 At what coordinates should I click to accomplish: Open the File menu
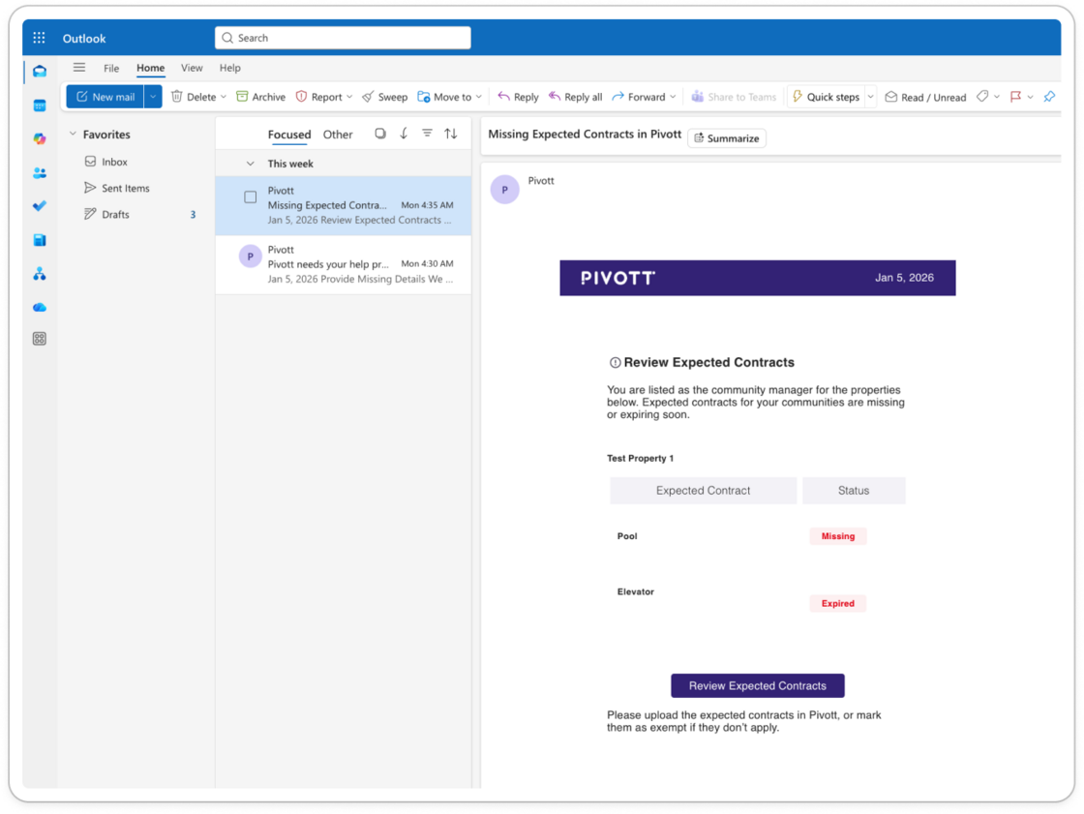[111, 68]
